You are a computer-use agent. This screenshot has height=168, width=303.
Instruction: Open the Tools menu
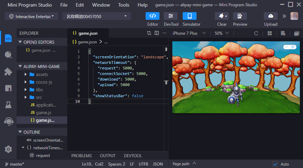[x=124, y=5]
